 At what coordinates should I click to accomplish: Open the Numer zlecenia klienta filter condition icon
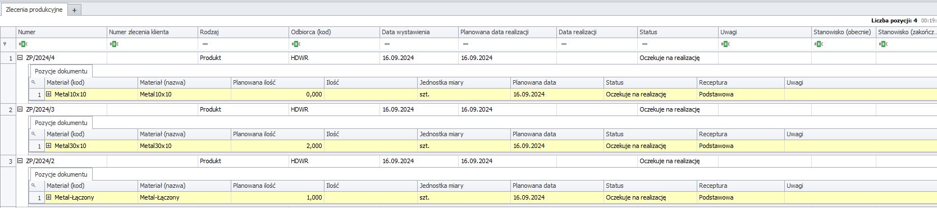click(114, 44)
